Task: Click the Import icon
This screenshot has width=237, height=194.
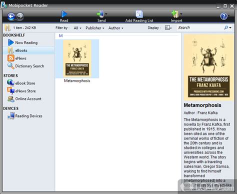Action: coord(175,14)
